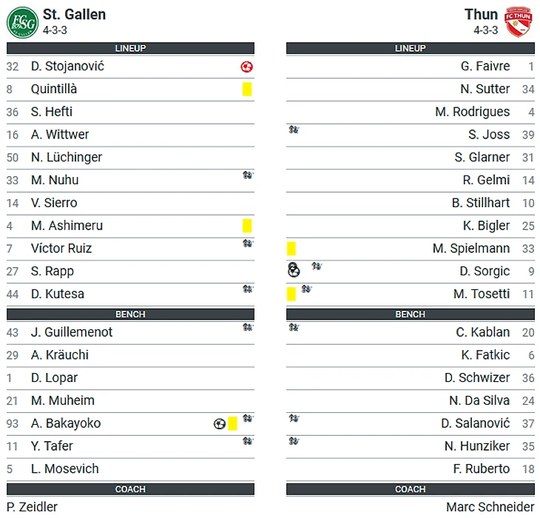Open coach P. Zeidler
Image resolution: width=540 pixels, height=518 pixels.
pos(32,507)
